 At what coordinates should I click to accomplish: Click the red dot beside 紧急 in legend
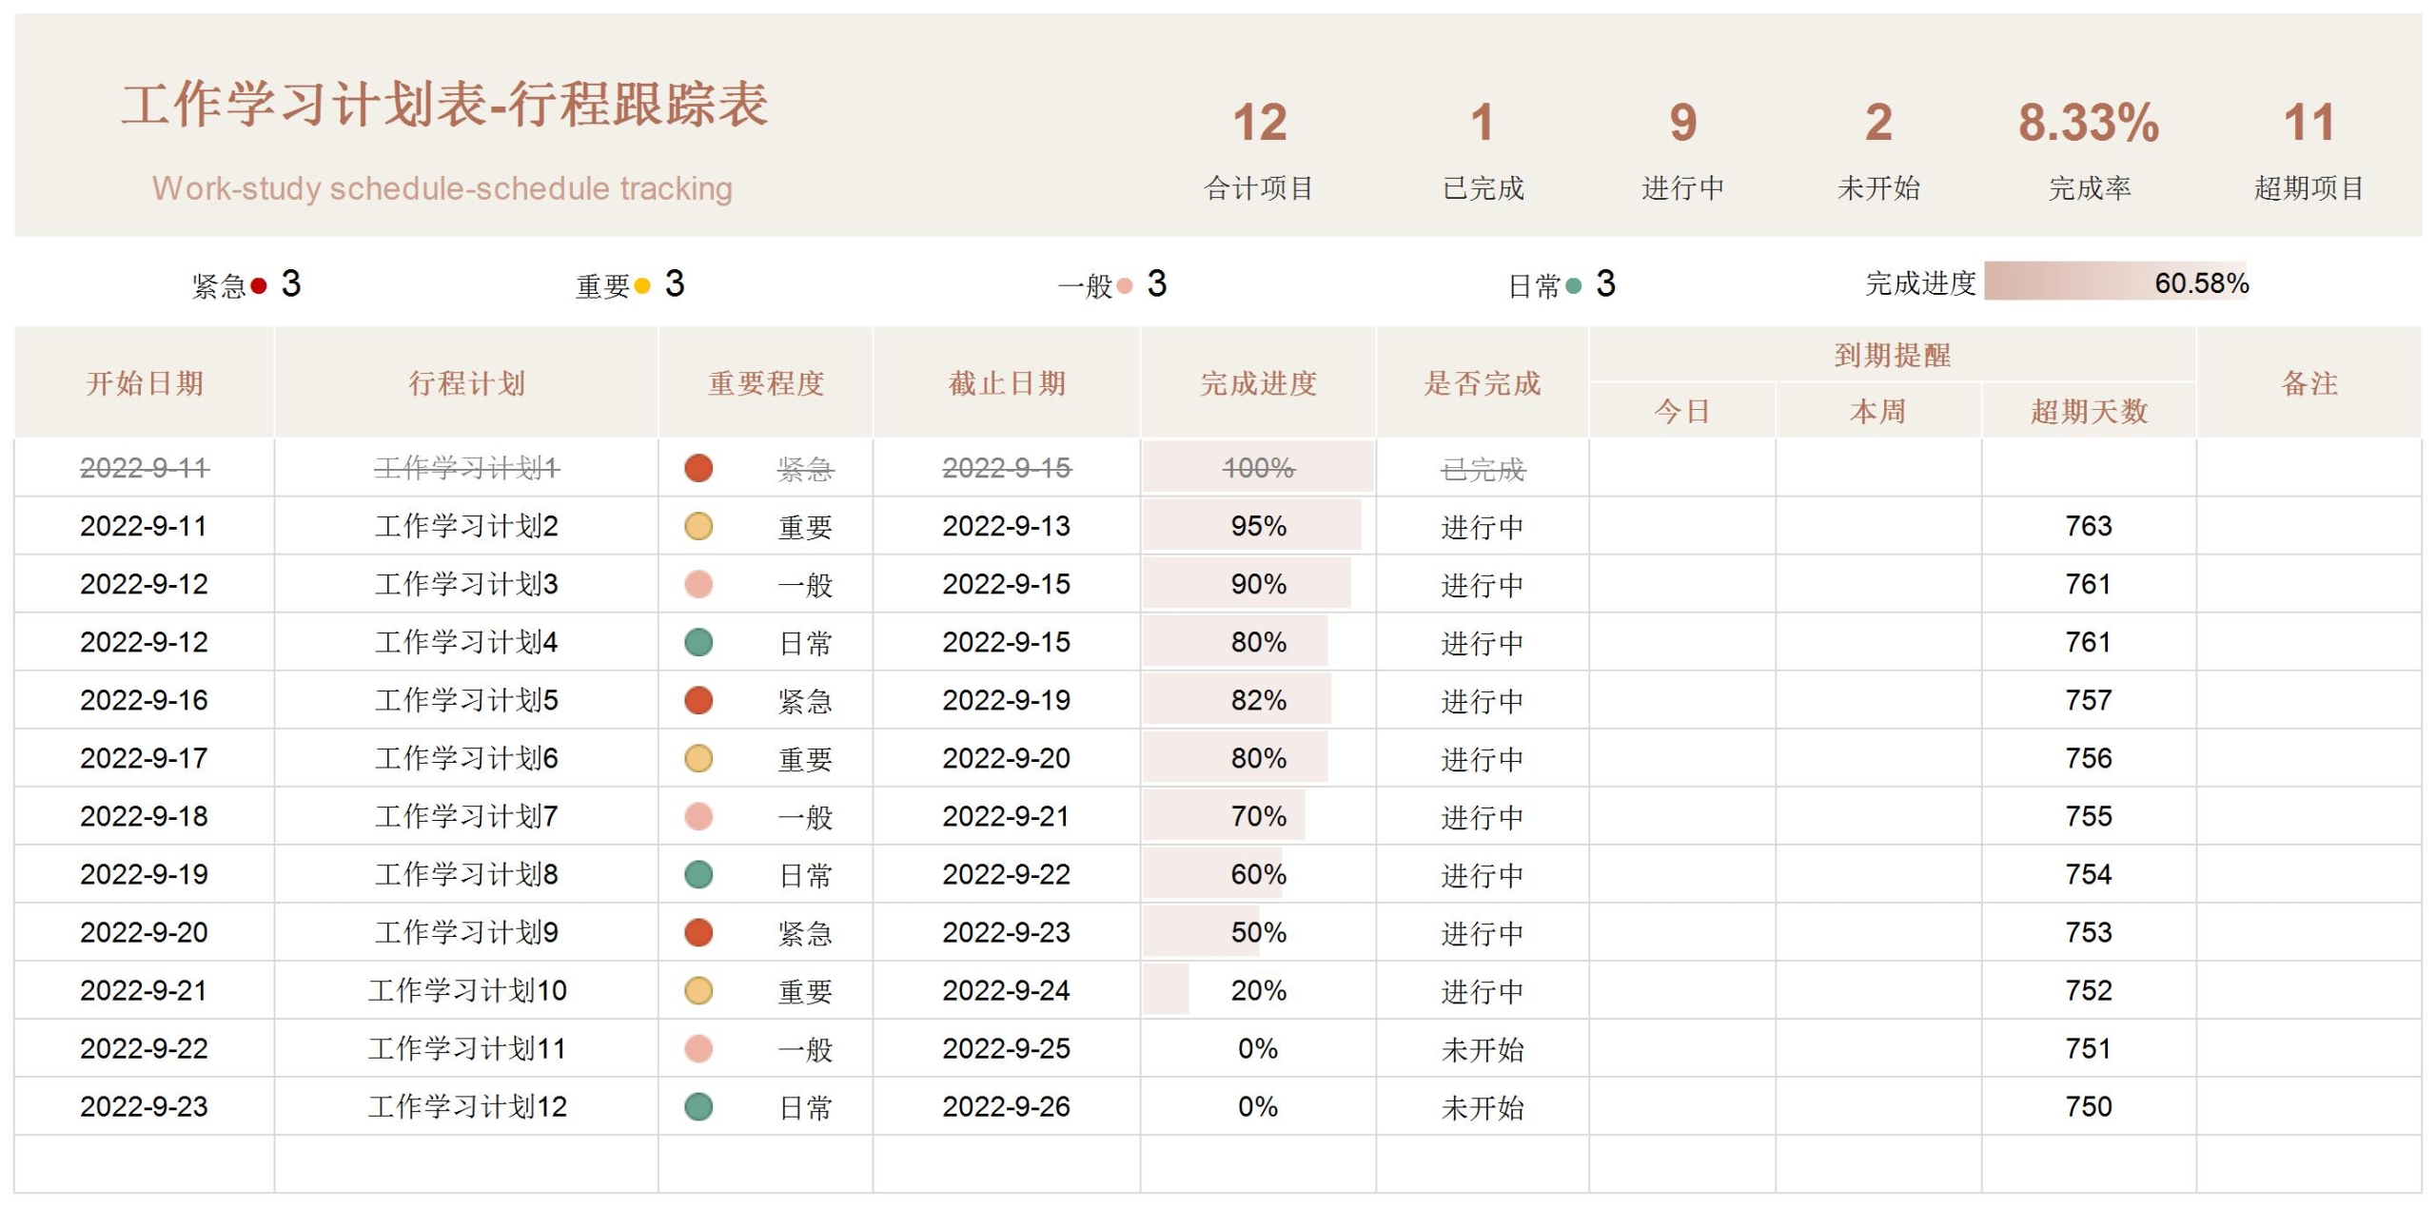pyautogui.click(x=258, y=285)
